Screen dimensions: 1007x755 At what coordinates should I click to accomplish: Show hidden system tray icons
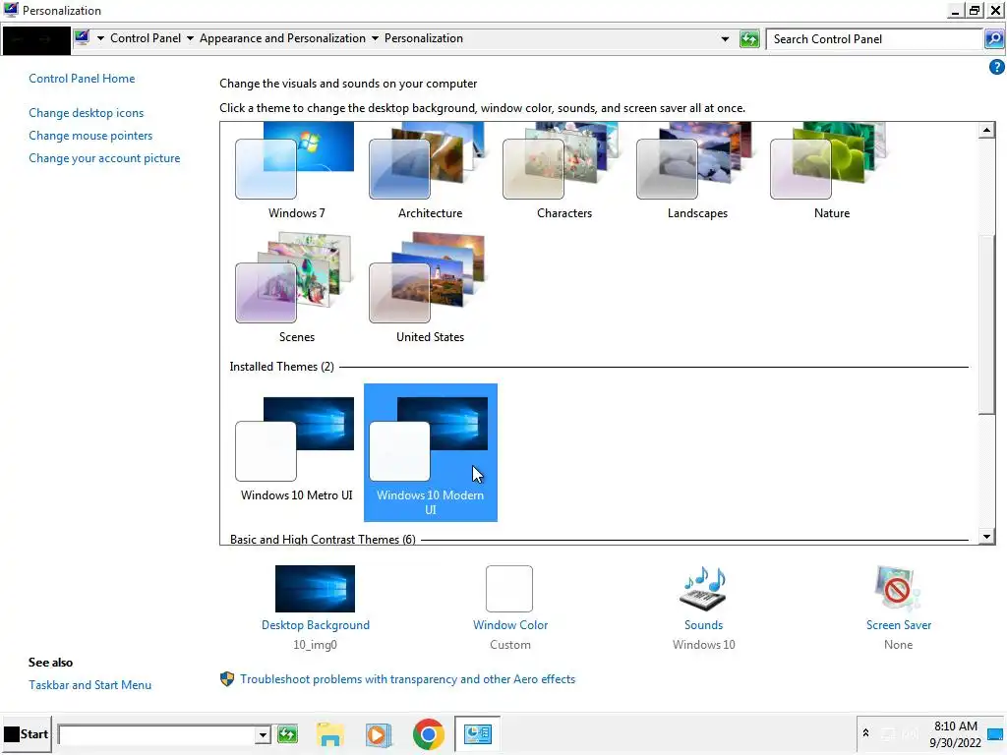click(865, 733)
